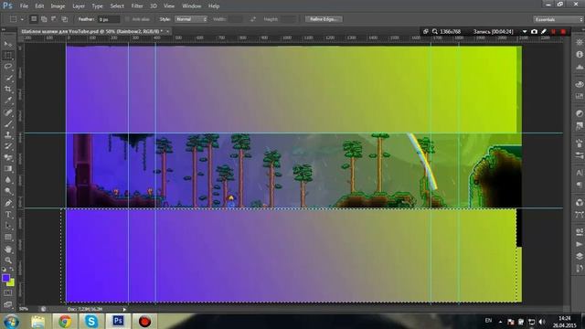Screen dimensions: 585x329
Task: Select the Rectangular Marquee tool in toolbox
Action: point(8,55)
